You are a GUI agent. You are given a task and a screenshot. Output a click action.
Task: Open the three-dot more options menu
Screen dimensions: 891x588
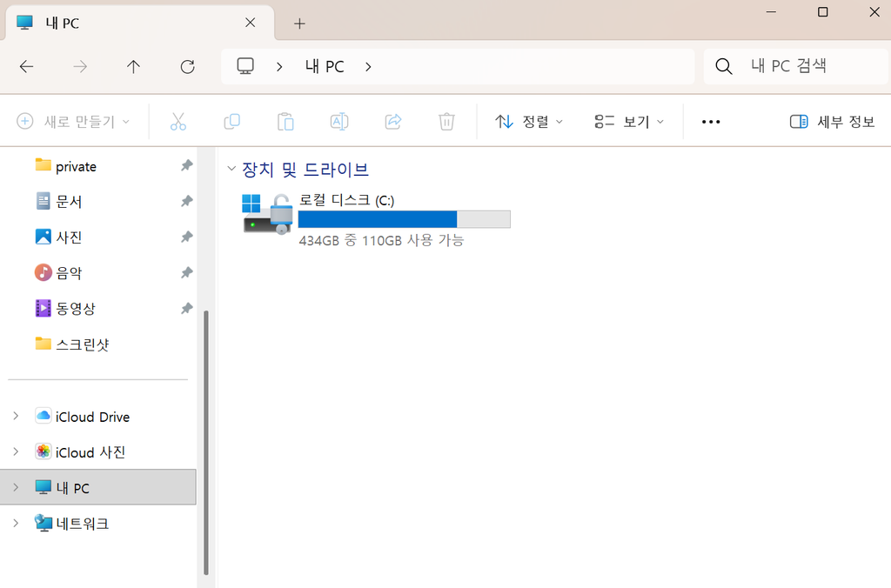711,122
